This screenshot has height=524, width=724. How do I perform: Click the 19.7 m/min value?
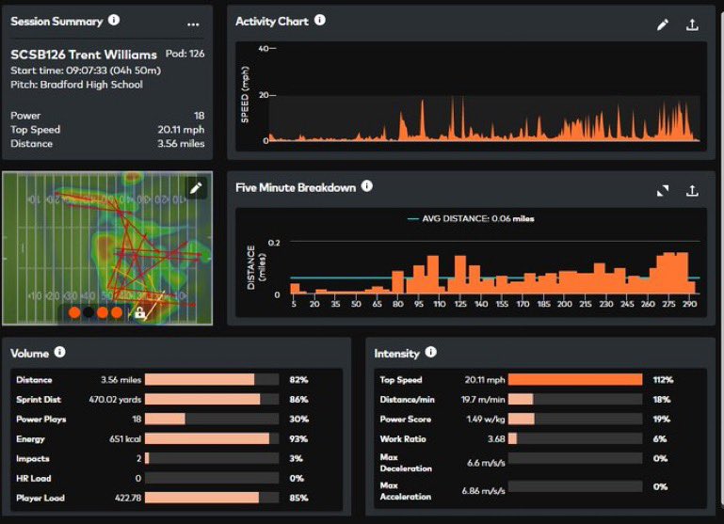click(x=483, y=400)
